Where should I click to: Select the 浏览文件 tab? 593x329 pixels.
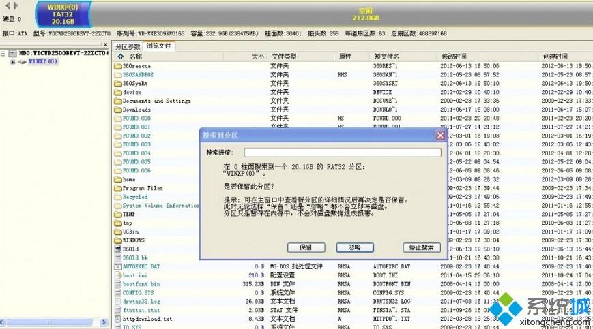pos(159,46)
